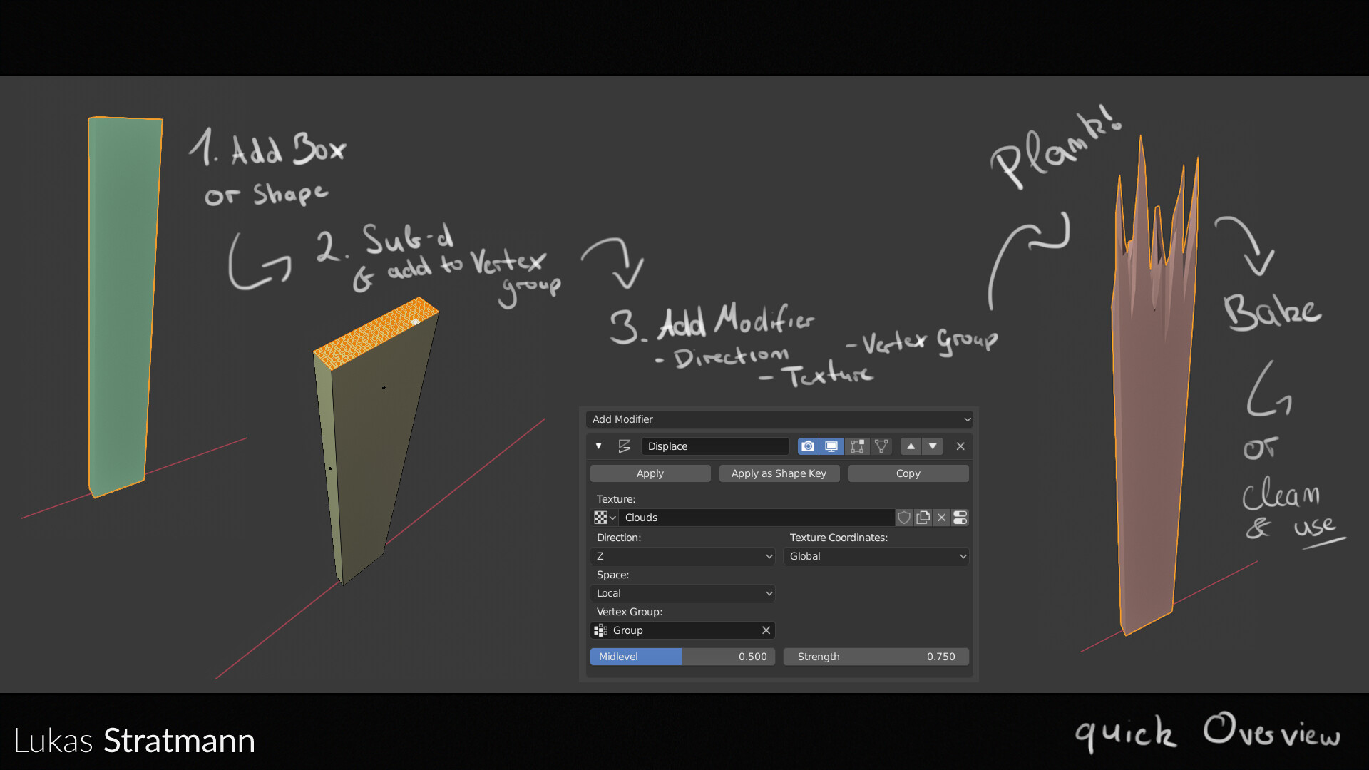1369x770 pixels.
Task: Move Displace modifier down in stack
Action: tap(933, 446)
